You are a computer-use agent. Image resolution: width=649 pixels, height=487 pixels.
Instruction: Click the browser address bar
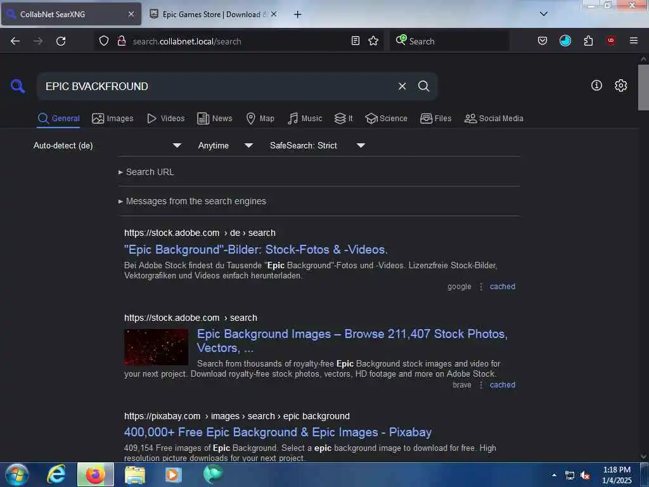240,41
